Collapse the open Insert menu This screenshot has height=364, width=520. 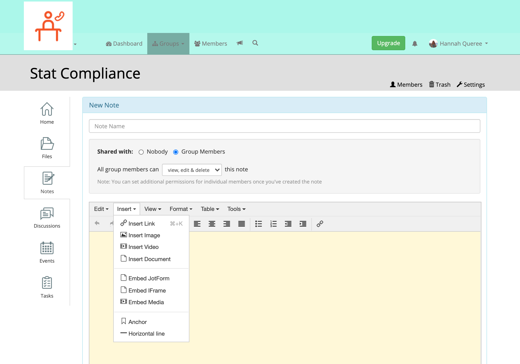pyautogui.click(x=126, y=209)
